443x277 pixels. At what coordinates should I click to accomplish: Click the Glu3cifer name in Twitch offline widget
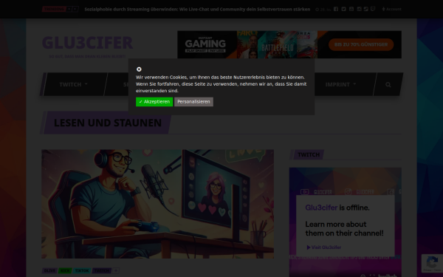tap(321, 208)
